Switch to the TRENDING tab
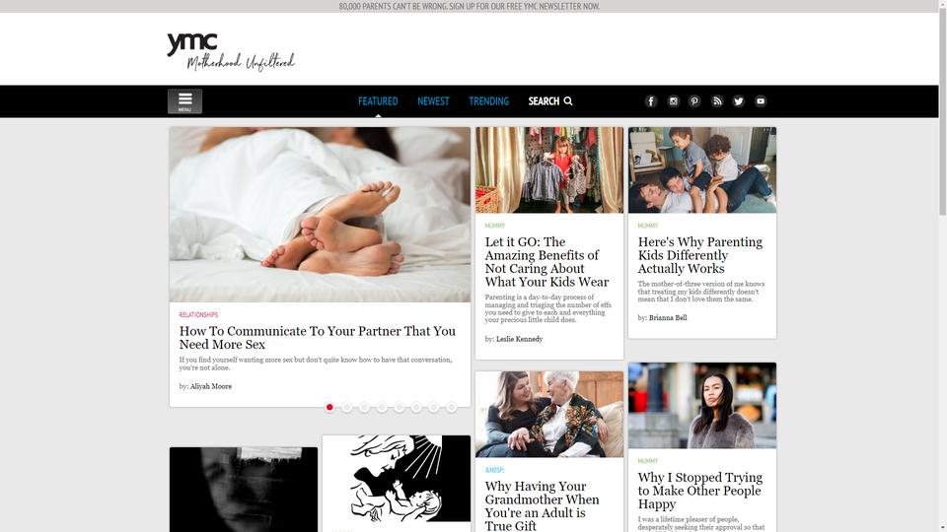 point(488,101)
